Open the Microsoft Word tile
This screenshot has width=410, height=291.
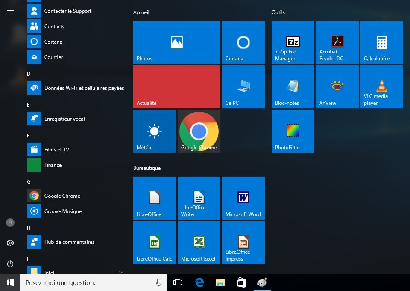click(x=243, y=198)
